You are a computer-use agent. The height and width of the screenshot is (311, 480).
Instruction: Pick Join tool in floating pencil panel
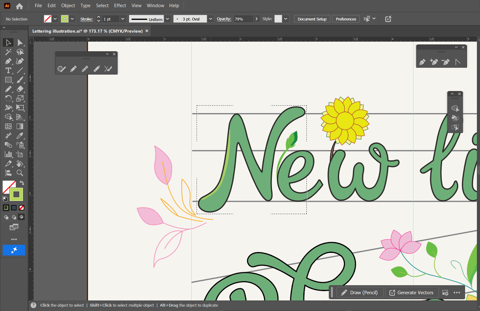[x=108, y=69]
